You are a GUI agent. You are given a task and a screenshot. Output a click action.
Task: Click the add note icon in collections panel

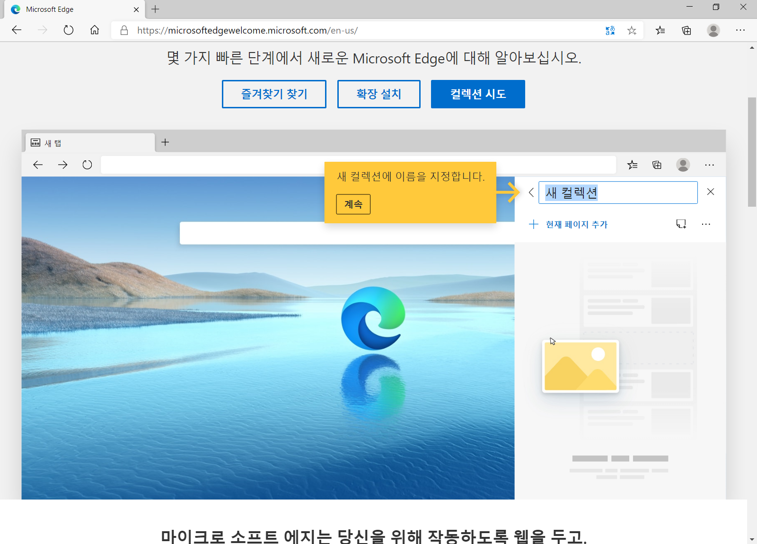pyautogui.click(x=681, y=224)
